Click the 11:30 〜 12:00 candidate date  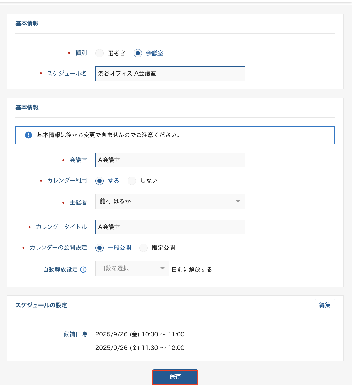(x=140, y=348)
